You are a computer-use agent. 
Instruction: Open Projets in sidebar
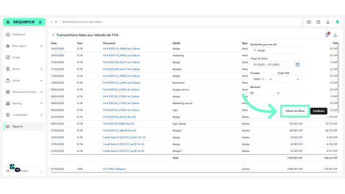[16, 58]
